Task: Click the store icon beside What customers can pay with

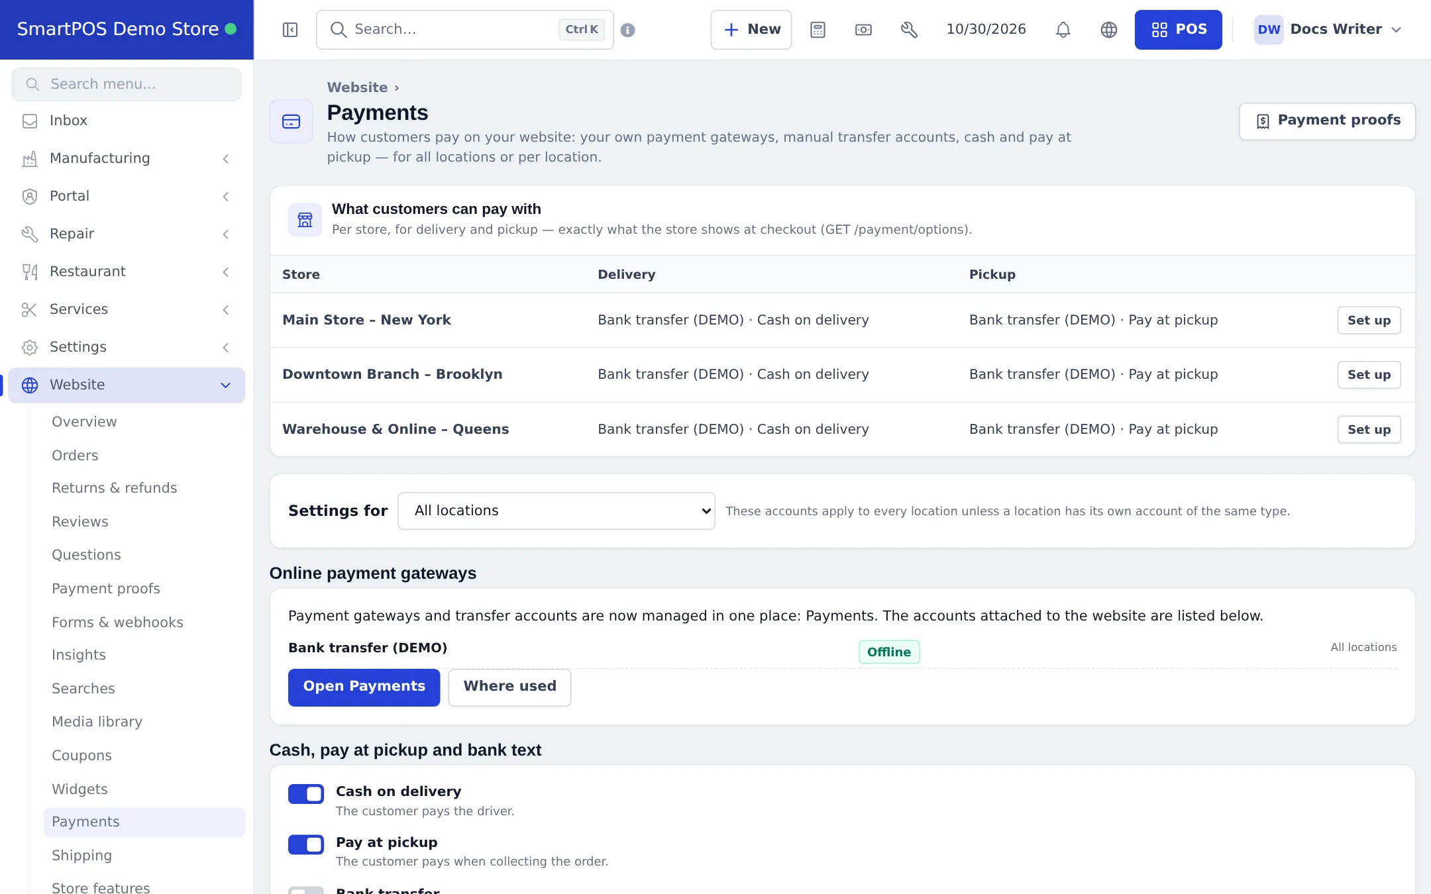Action: pyautogui.click(x=305, y=220)
